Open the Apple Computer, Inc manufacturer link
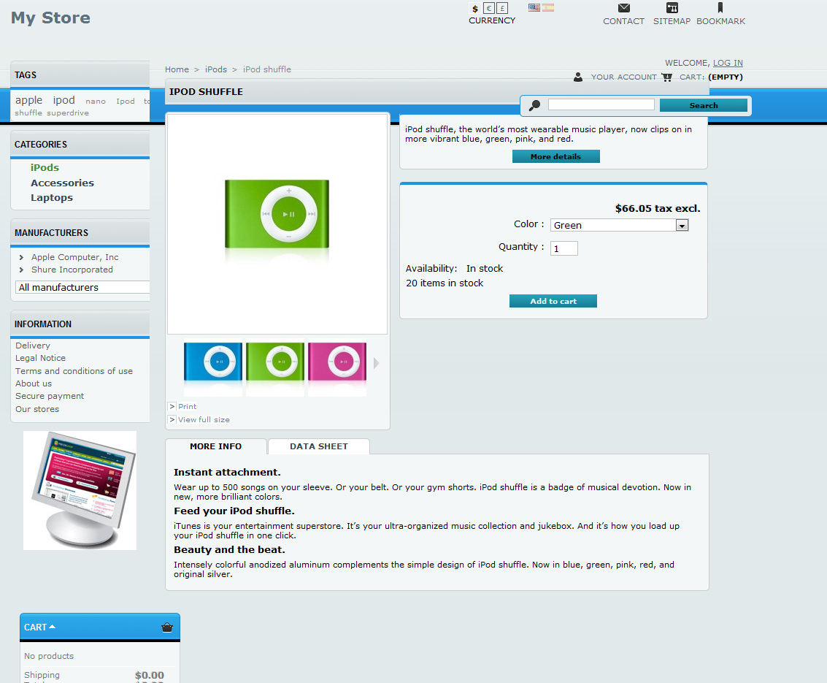Screen dimensions: 827x683 tap(75, 257)
